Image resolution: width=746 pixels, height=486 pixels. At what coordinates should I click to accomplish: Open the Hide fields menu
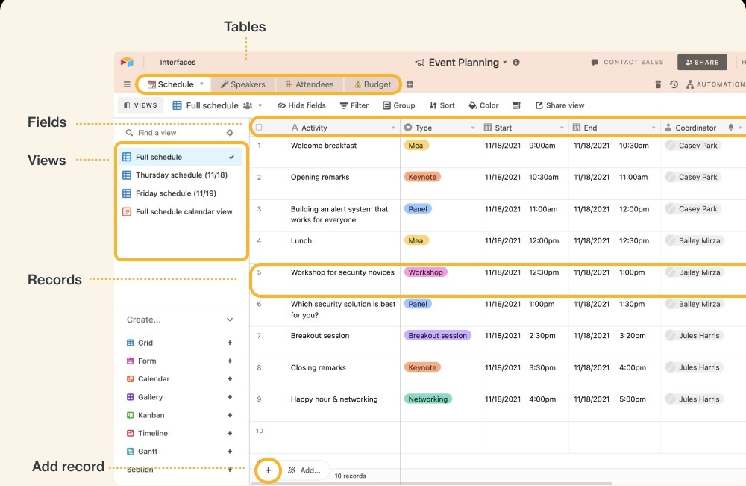pos(301,105)
